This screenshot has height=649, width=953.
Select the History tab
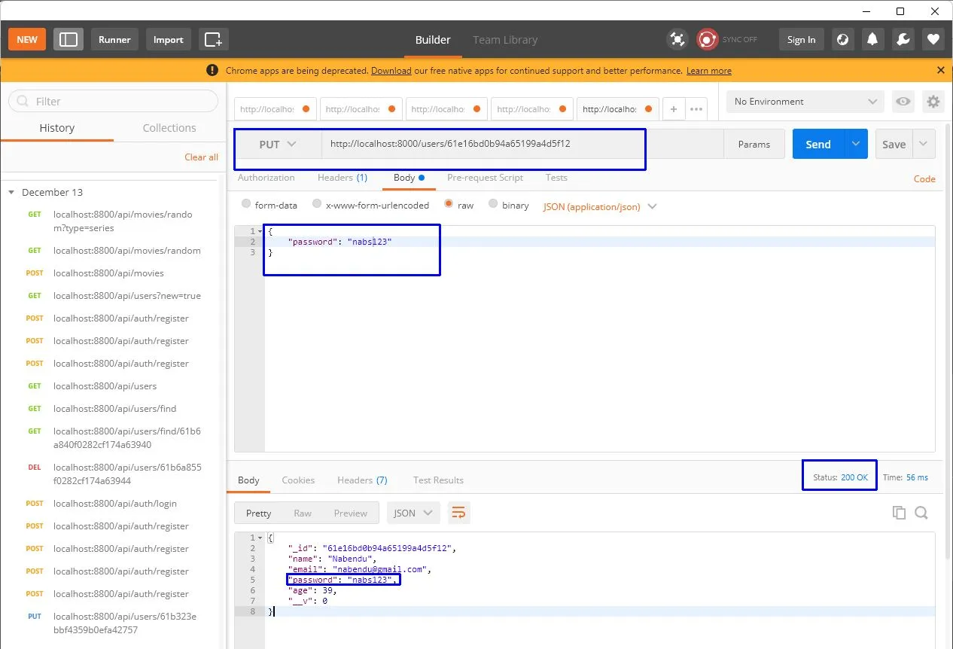pyautogui.click(x=56, y=128)
